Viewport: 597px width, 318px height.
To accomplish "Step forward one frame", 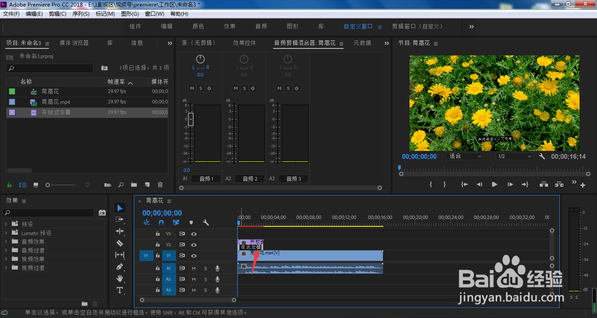I will (510, 185).
